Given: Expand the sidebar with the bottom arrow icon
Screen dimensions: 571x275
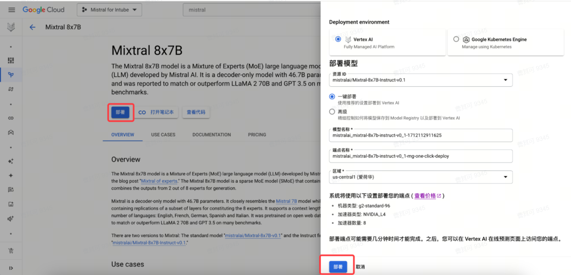Looking at the screenshot, I should click(11, 268).
